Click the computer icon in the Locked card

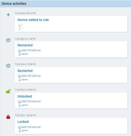point(20,127)
